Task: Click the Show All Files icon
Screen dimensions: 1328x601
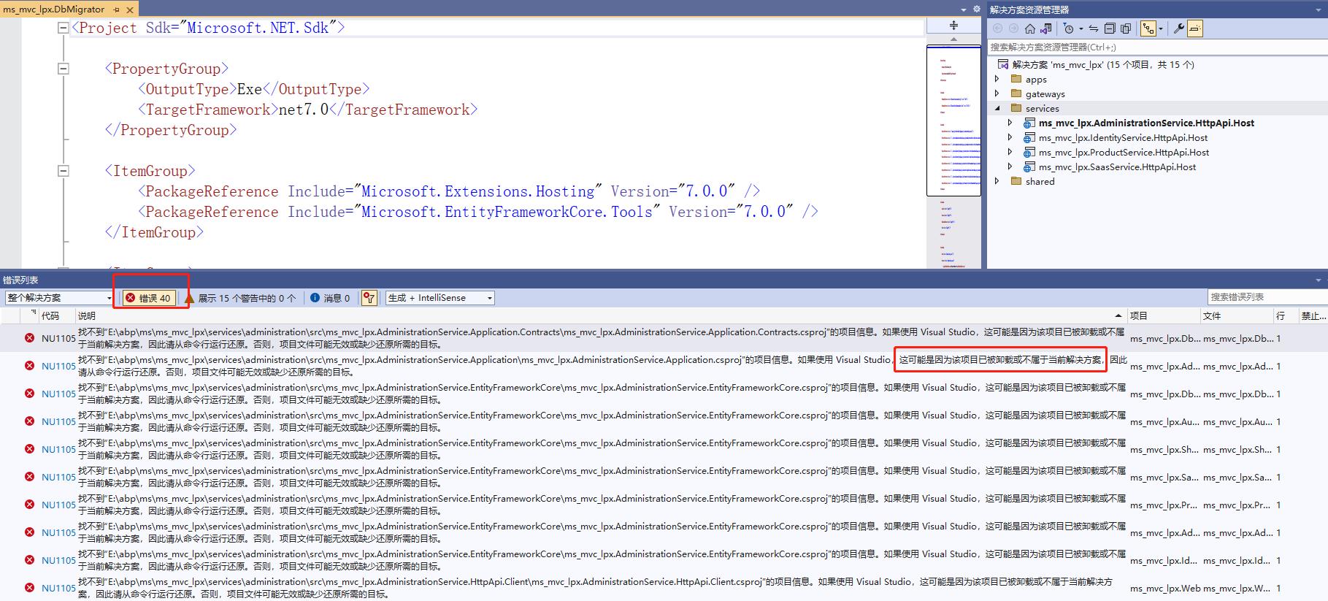Action: (x=1125, y=28)
